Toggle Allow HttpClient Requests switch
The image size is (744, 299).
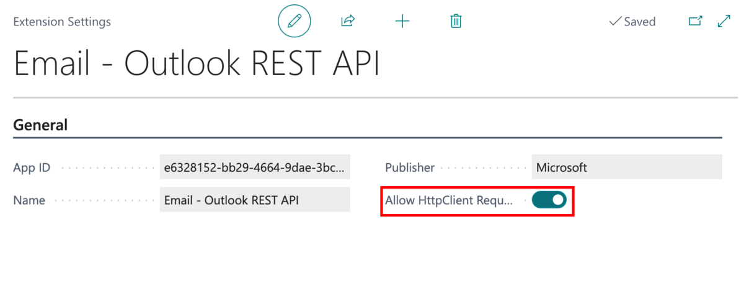pyautogui.click(x=549, y=200)
